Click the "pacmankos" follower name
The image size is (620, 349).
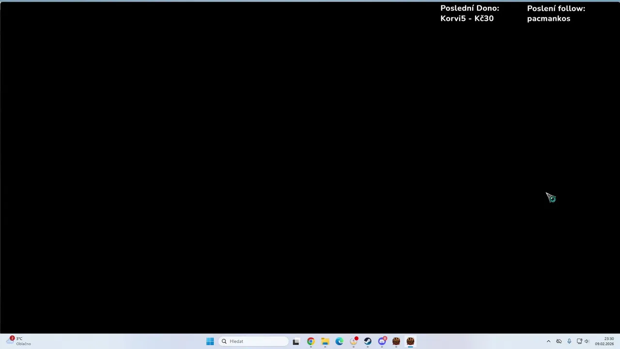548,19
